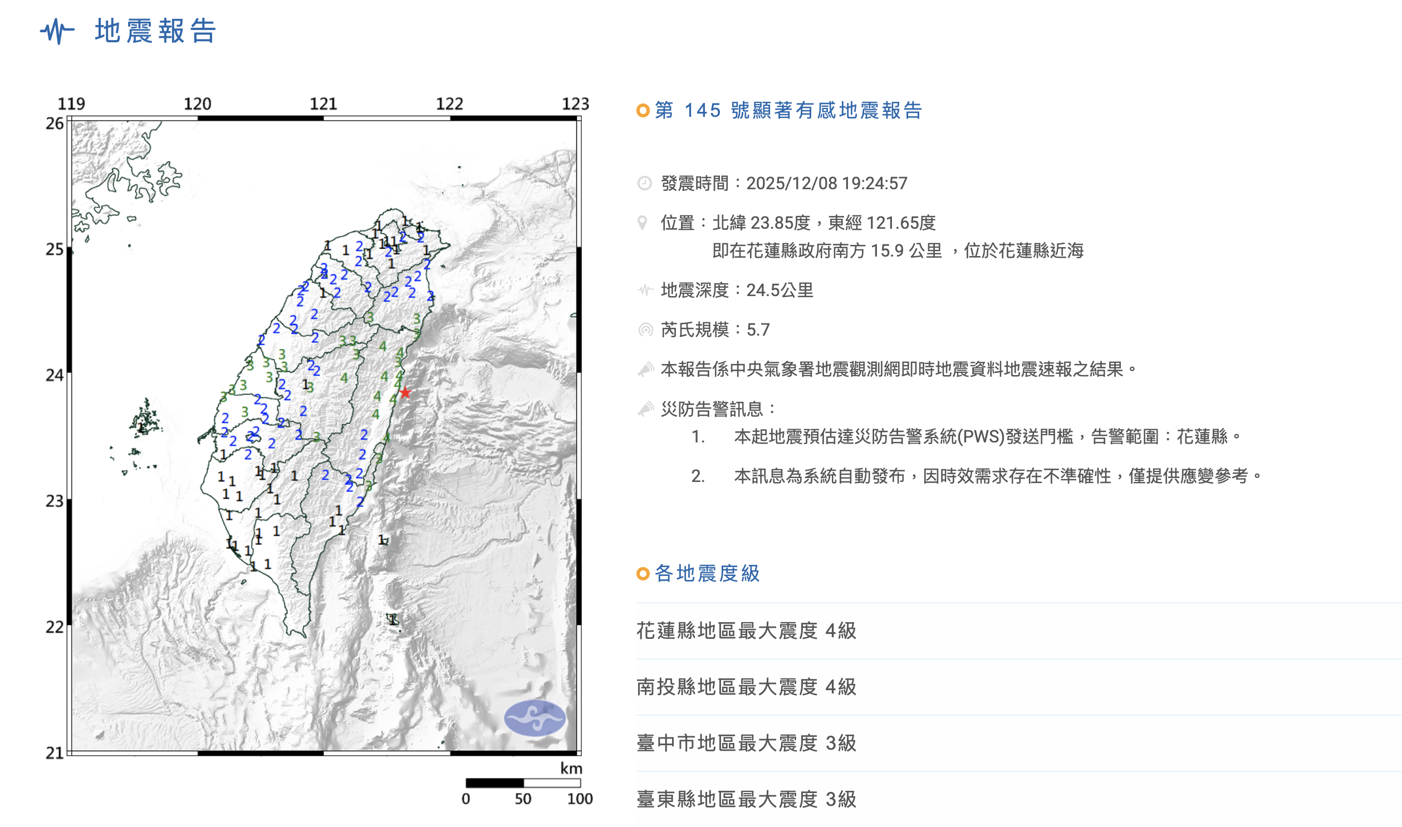This screenshot has width=1402, height=827.
Task: Select the 花蓮縣地區最大震度 4級 entry
Action: [747, 632]
